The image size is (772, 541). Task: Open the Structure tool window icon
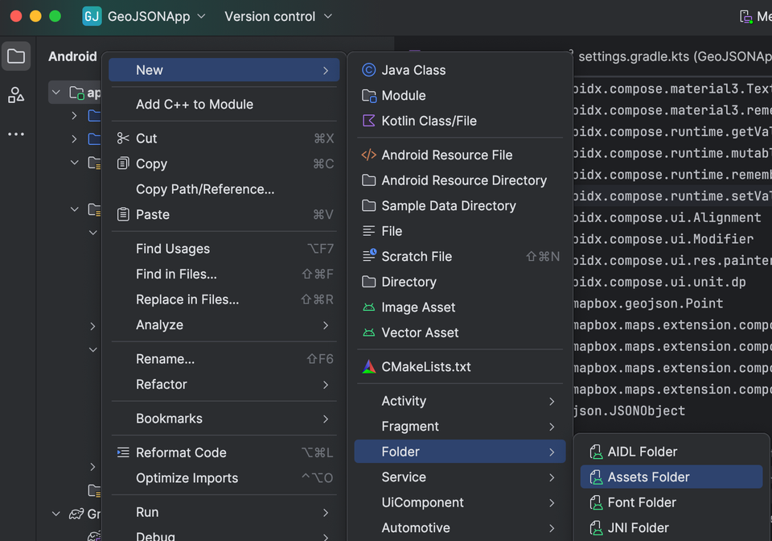16,96
